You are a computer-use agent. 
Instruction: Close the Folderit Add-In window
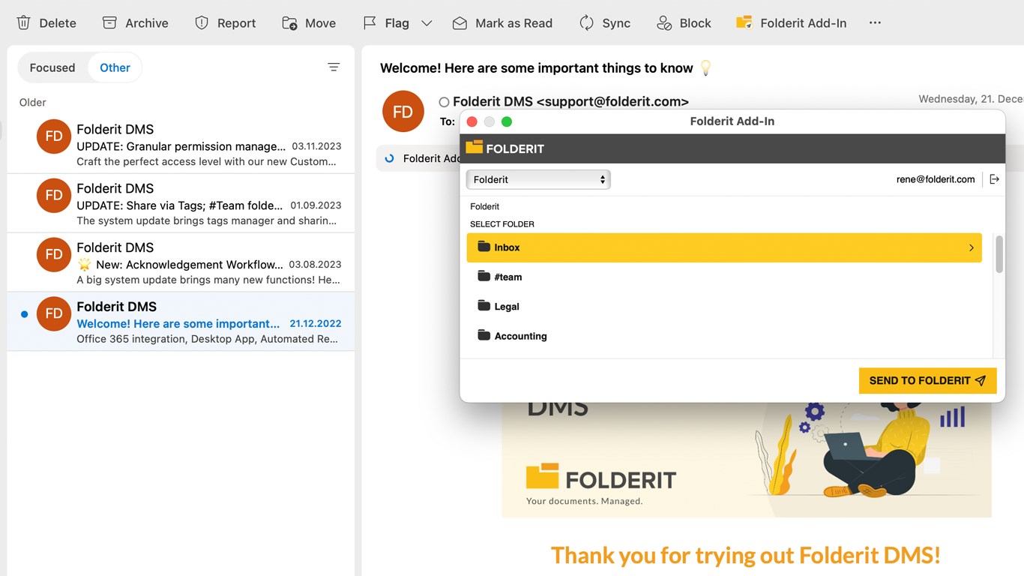click(472, 121)
